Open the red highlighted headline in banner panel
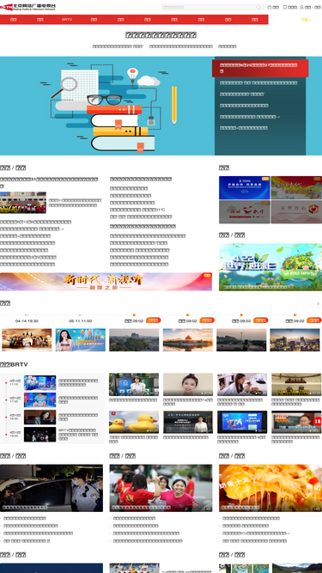 (x=260, y=68)
